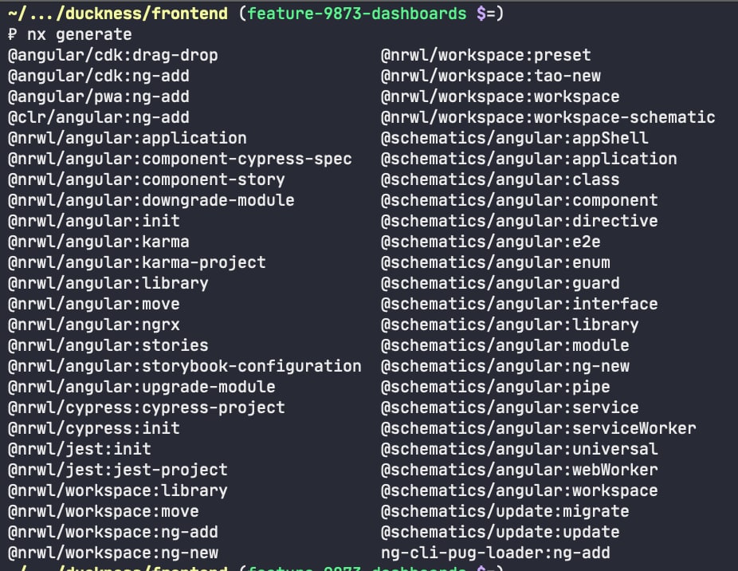Choose the @nrwl/angular:downgrade-module schematic
The image size is (738, 571).
[x=151, y=201]
